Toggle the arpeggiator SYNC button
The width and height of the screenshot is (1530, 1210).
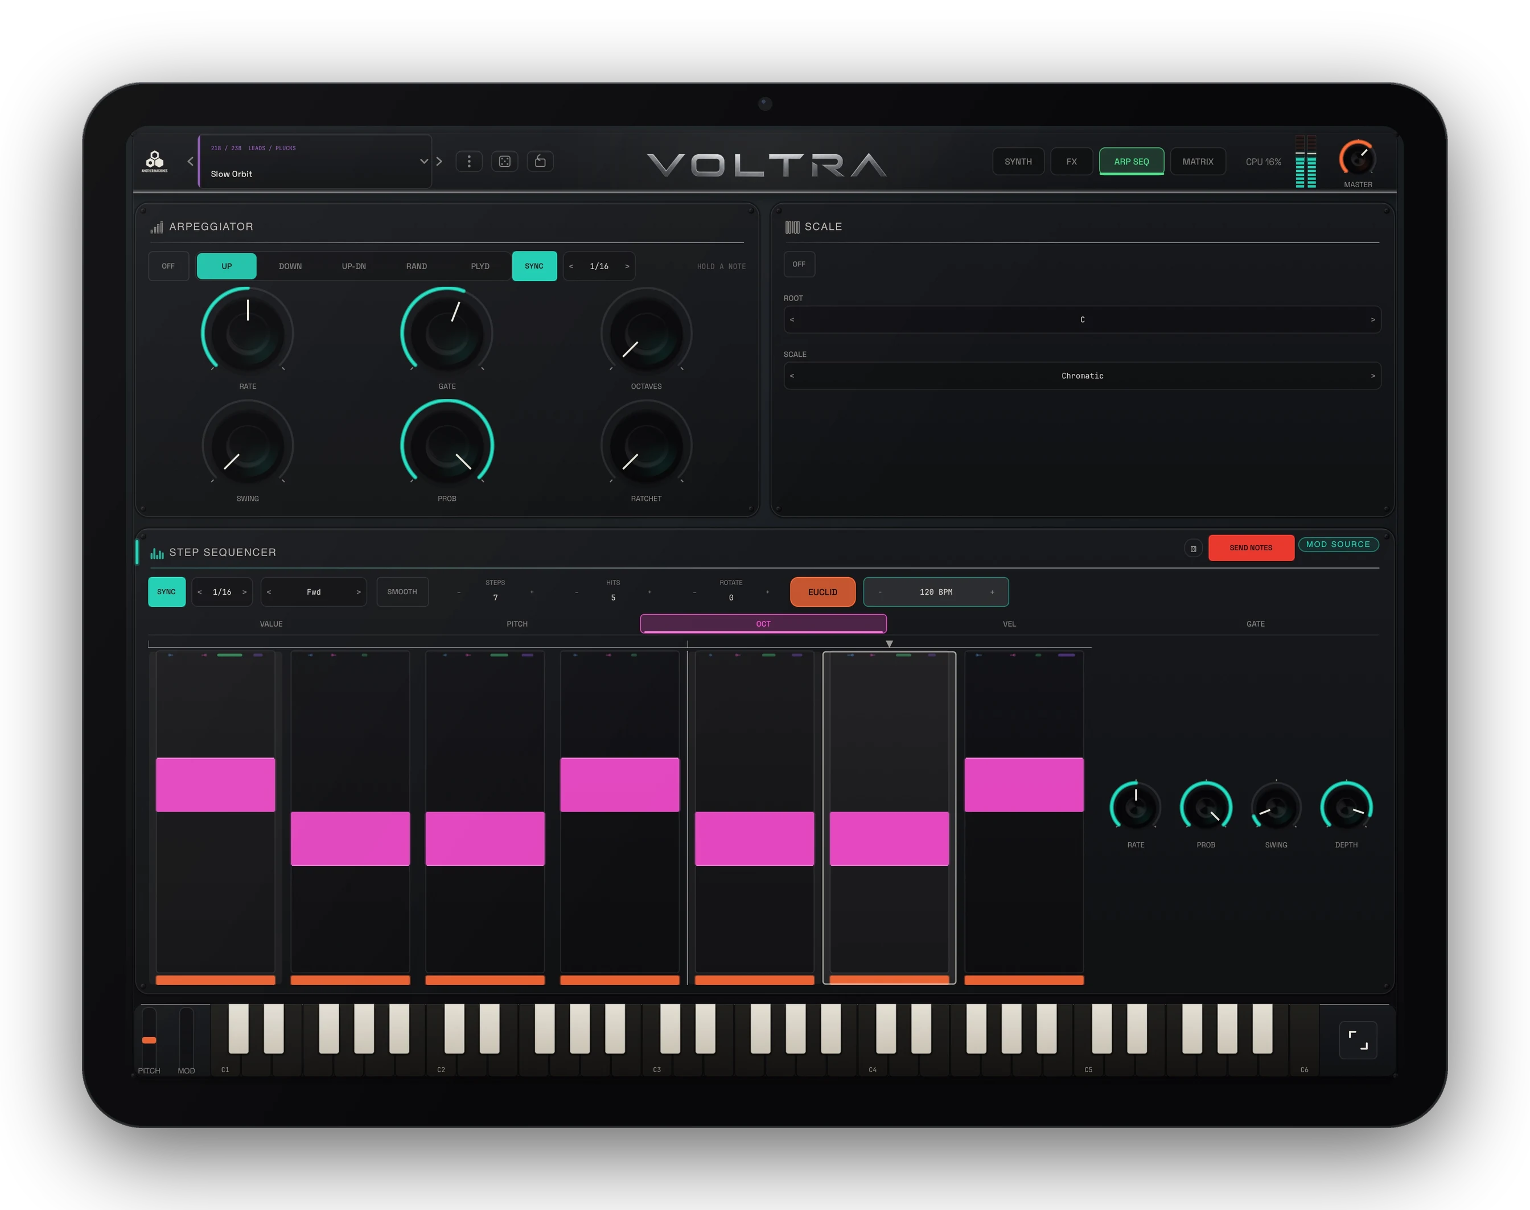[534, 266]
